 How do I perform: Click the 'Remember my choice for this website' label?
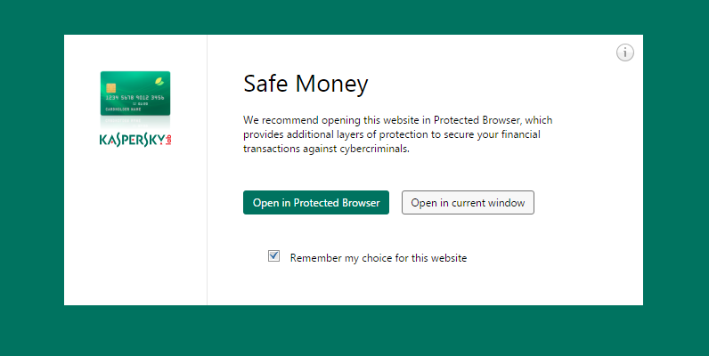coord(379,258)
